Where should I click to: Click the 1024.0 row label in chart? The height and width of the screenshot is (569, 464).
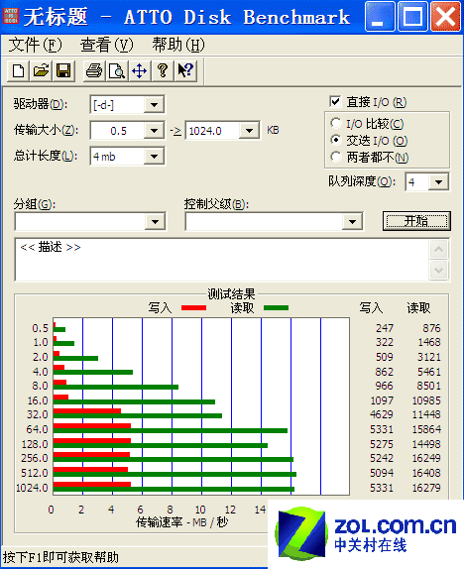coord(32,488)
